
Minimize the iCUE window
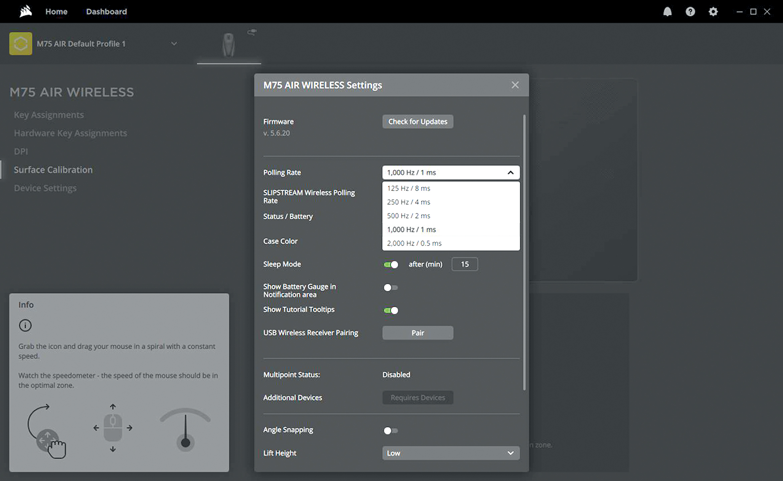740,12
